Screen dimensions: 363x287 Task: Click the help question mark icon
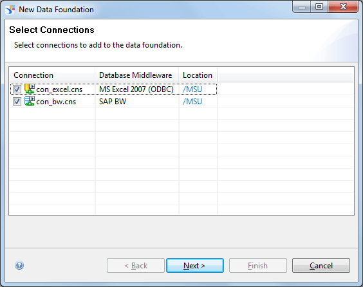pyautogui.click(x=19, y=265)
